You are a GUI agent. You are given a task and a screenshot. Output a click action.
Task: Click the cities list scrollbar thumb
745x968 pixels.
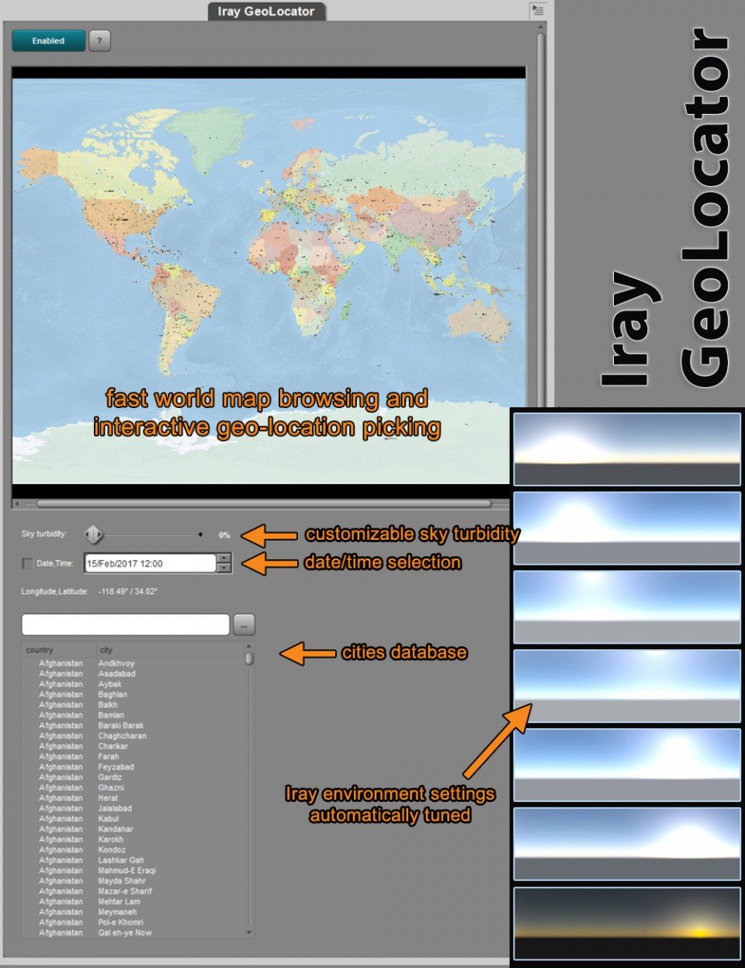249,659
